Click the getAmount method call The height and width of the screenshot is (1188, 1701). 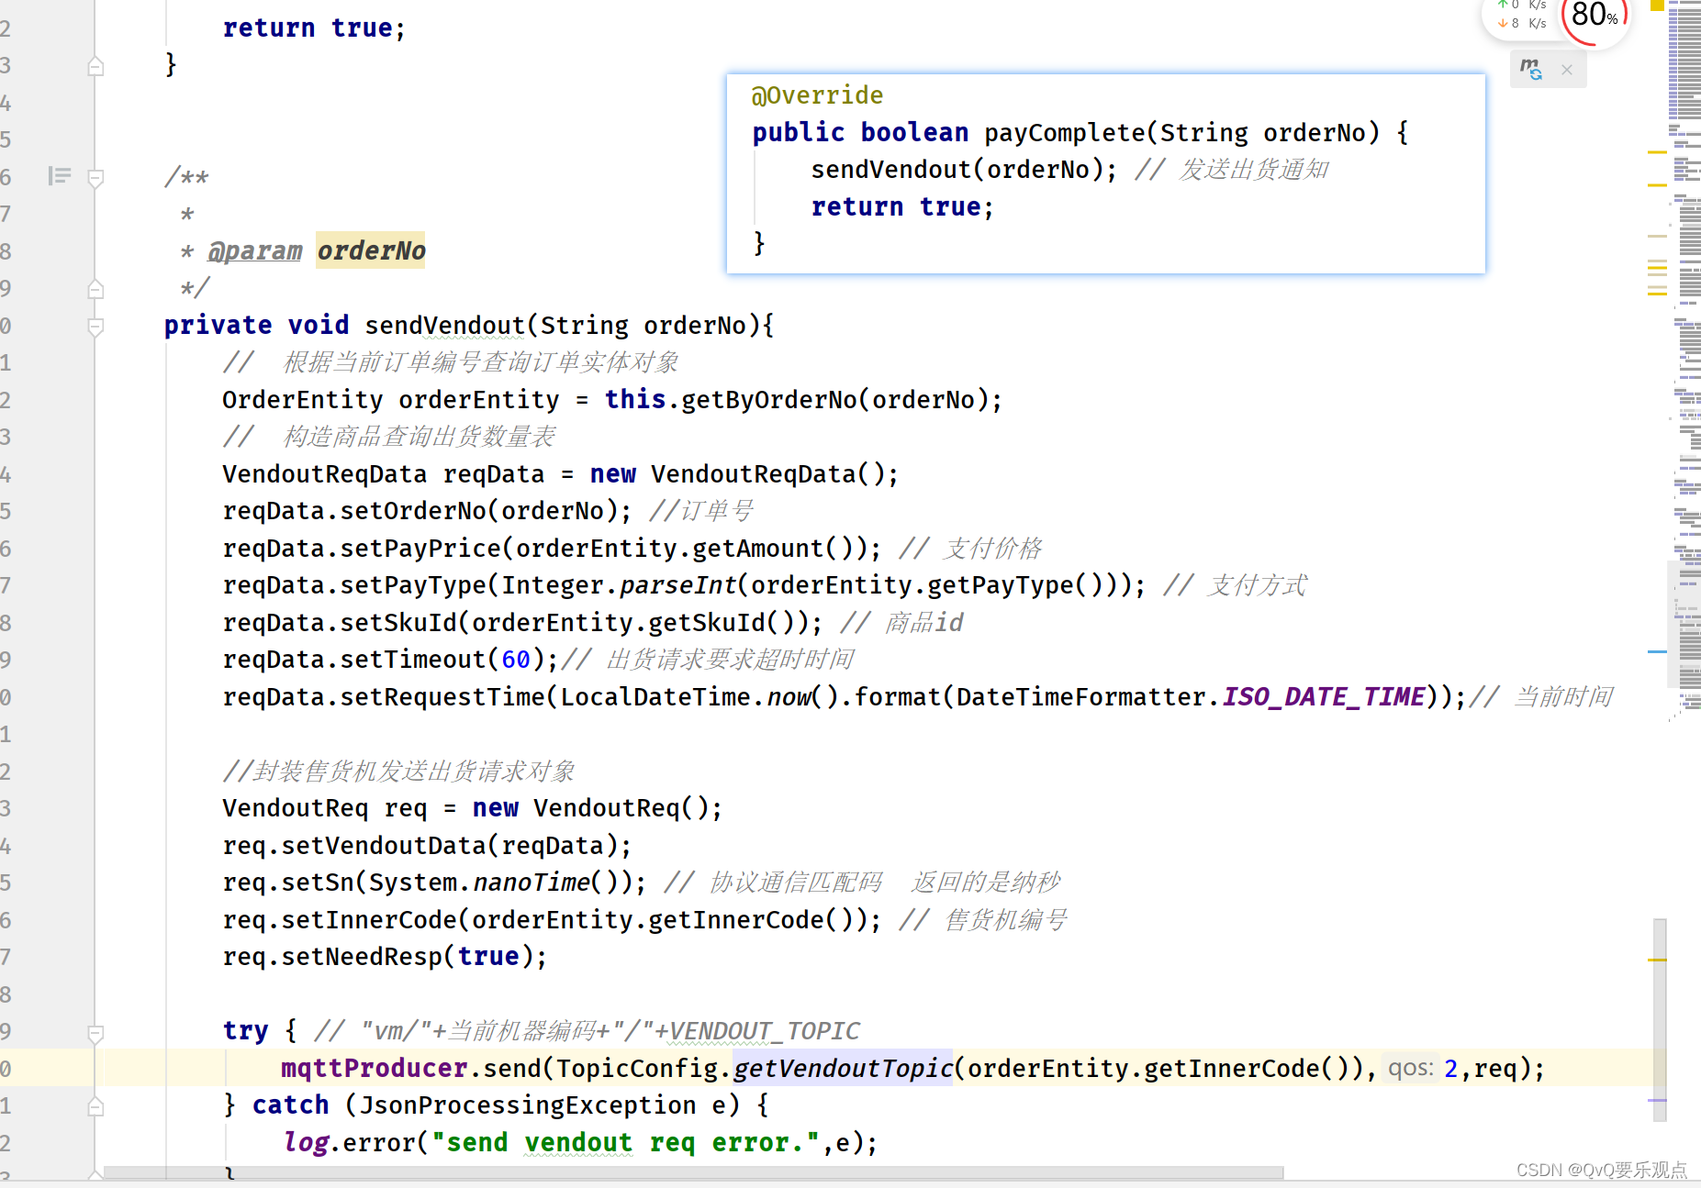coord(758,549)
